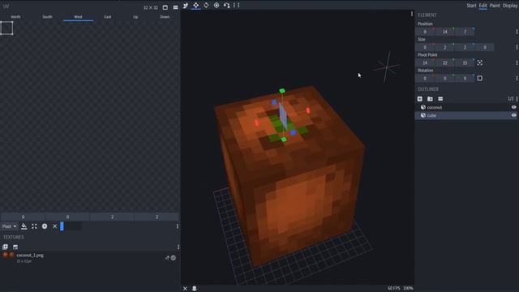Open the Position row options dots
Viewport: 519px width, 292px height.
coord(517,32)
